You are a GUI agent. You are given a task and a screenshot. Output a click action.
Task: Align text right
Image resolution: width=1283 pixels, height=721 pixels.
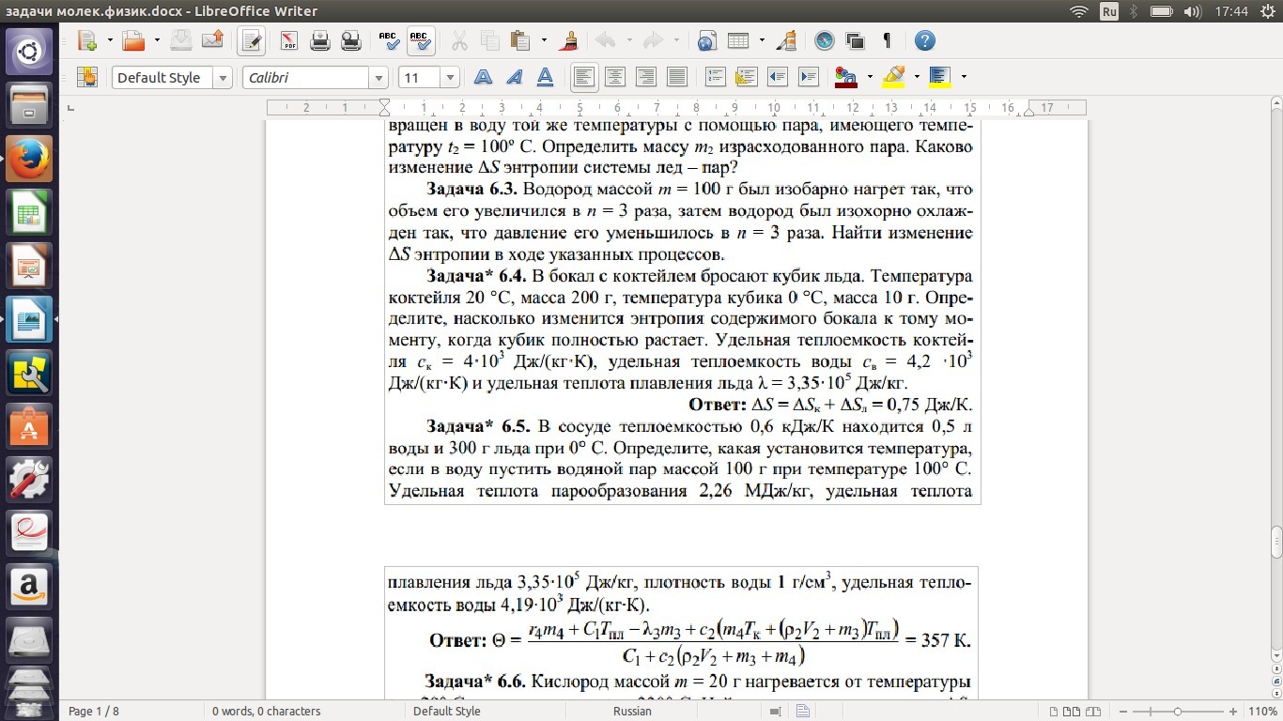pos(645,77)
